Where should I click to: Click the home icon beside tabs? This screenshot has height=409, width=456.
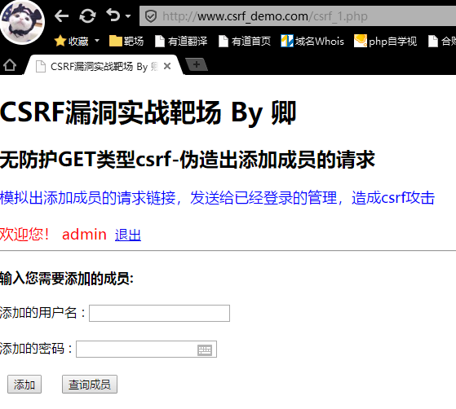point(10,65)
